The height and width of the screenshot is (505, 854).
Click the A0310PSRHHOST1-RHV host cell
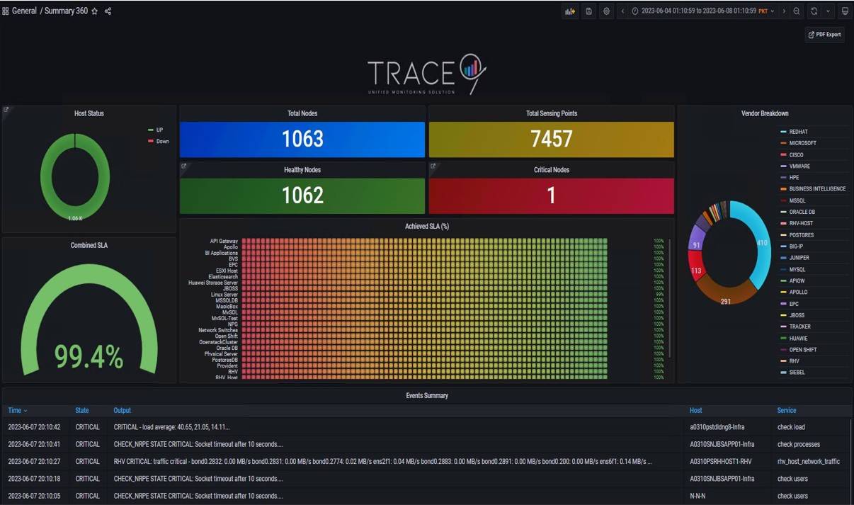click(x=721, y=461)
